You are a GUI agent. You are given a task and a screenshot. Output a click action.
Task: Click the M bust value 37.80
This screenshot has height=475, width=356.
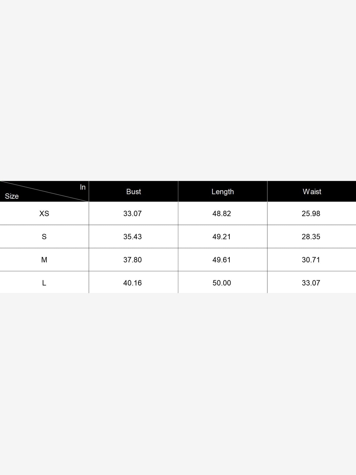tap(132, 260)
